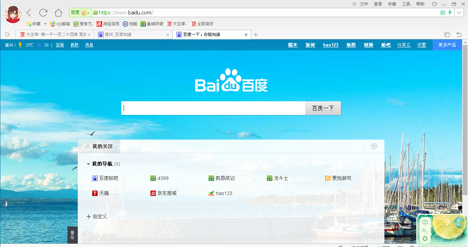The image size is (468, 247).
Task: Click the 收藏 star favorites icon
Action: coord(29,24)
